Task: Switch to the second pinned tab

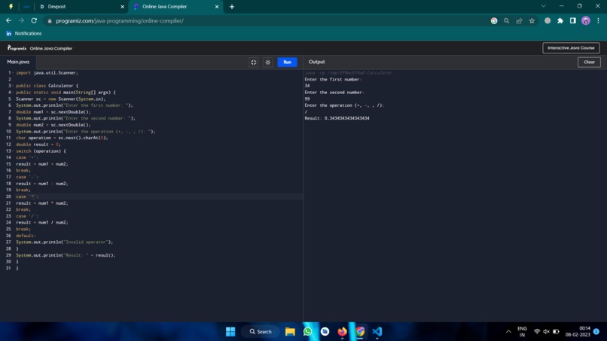Action: (x=26, y=7)
